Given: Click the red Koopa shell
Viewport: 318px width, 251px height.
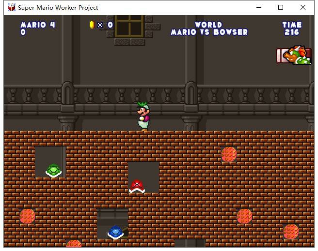Looking at the screenshot, I should [137, 186].
